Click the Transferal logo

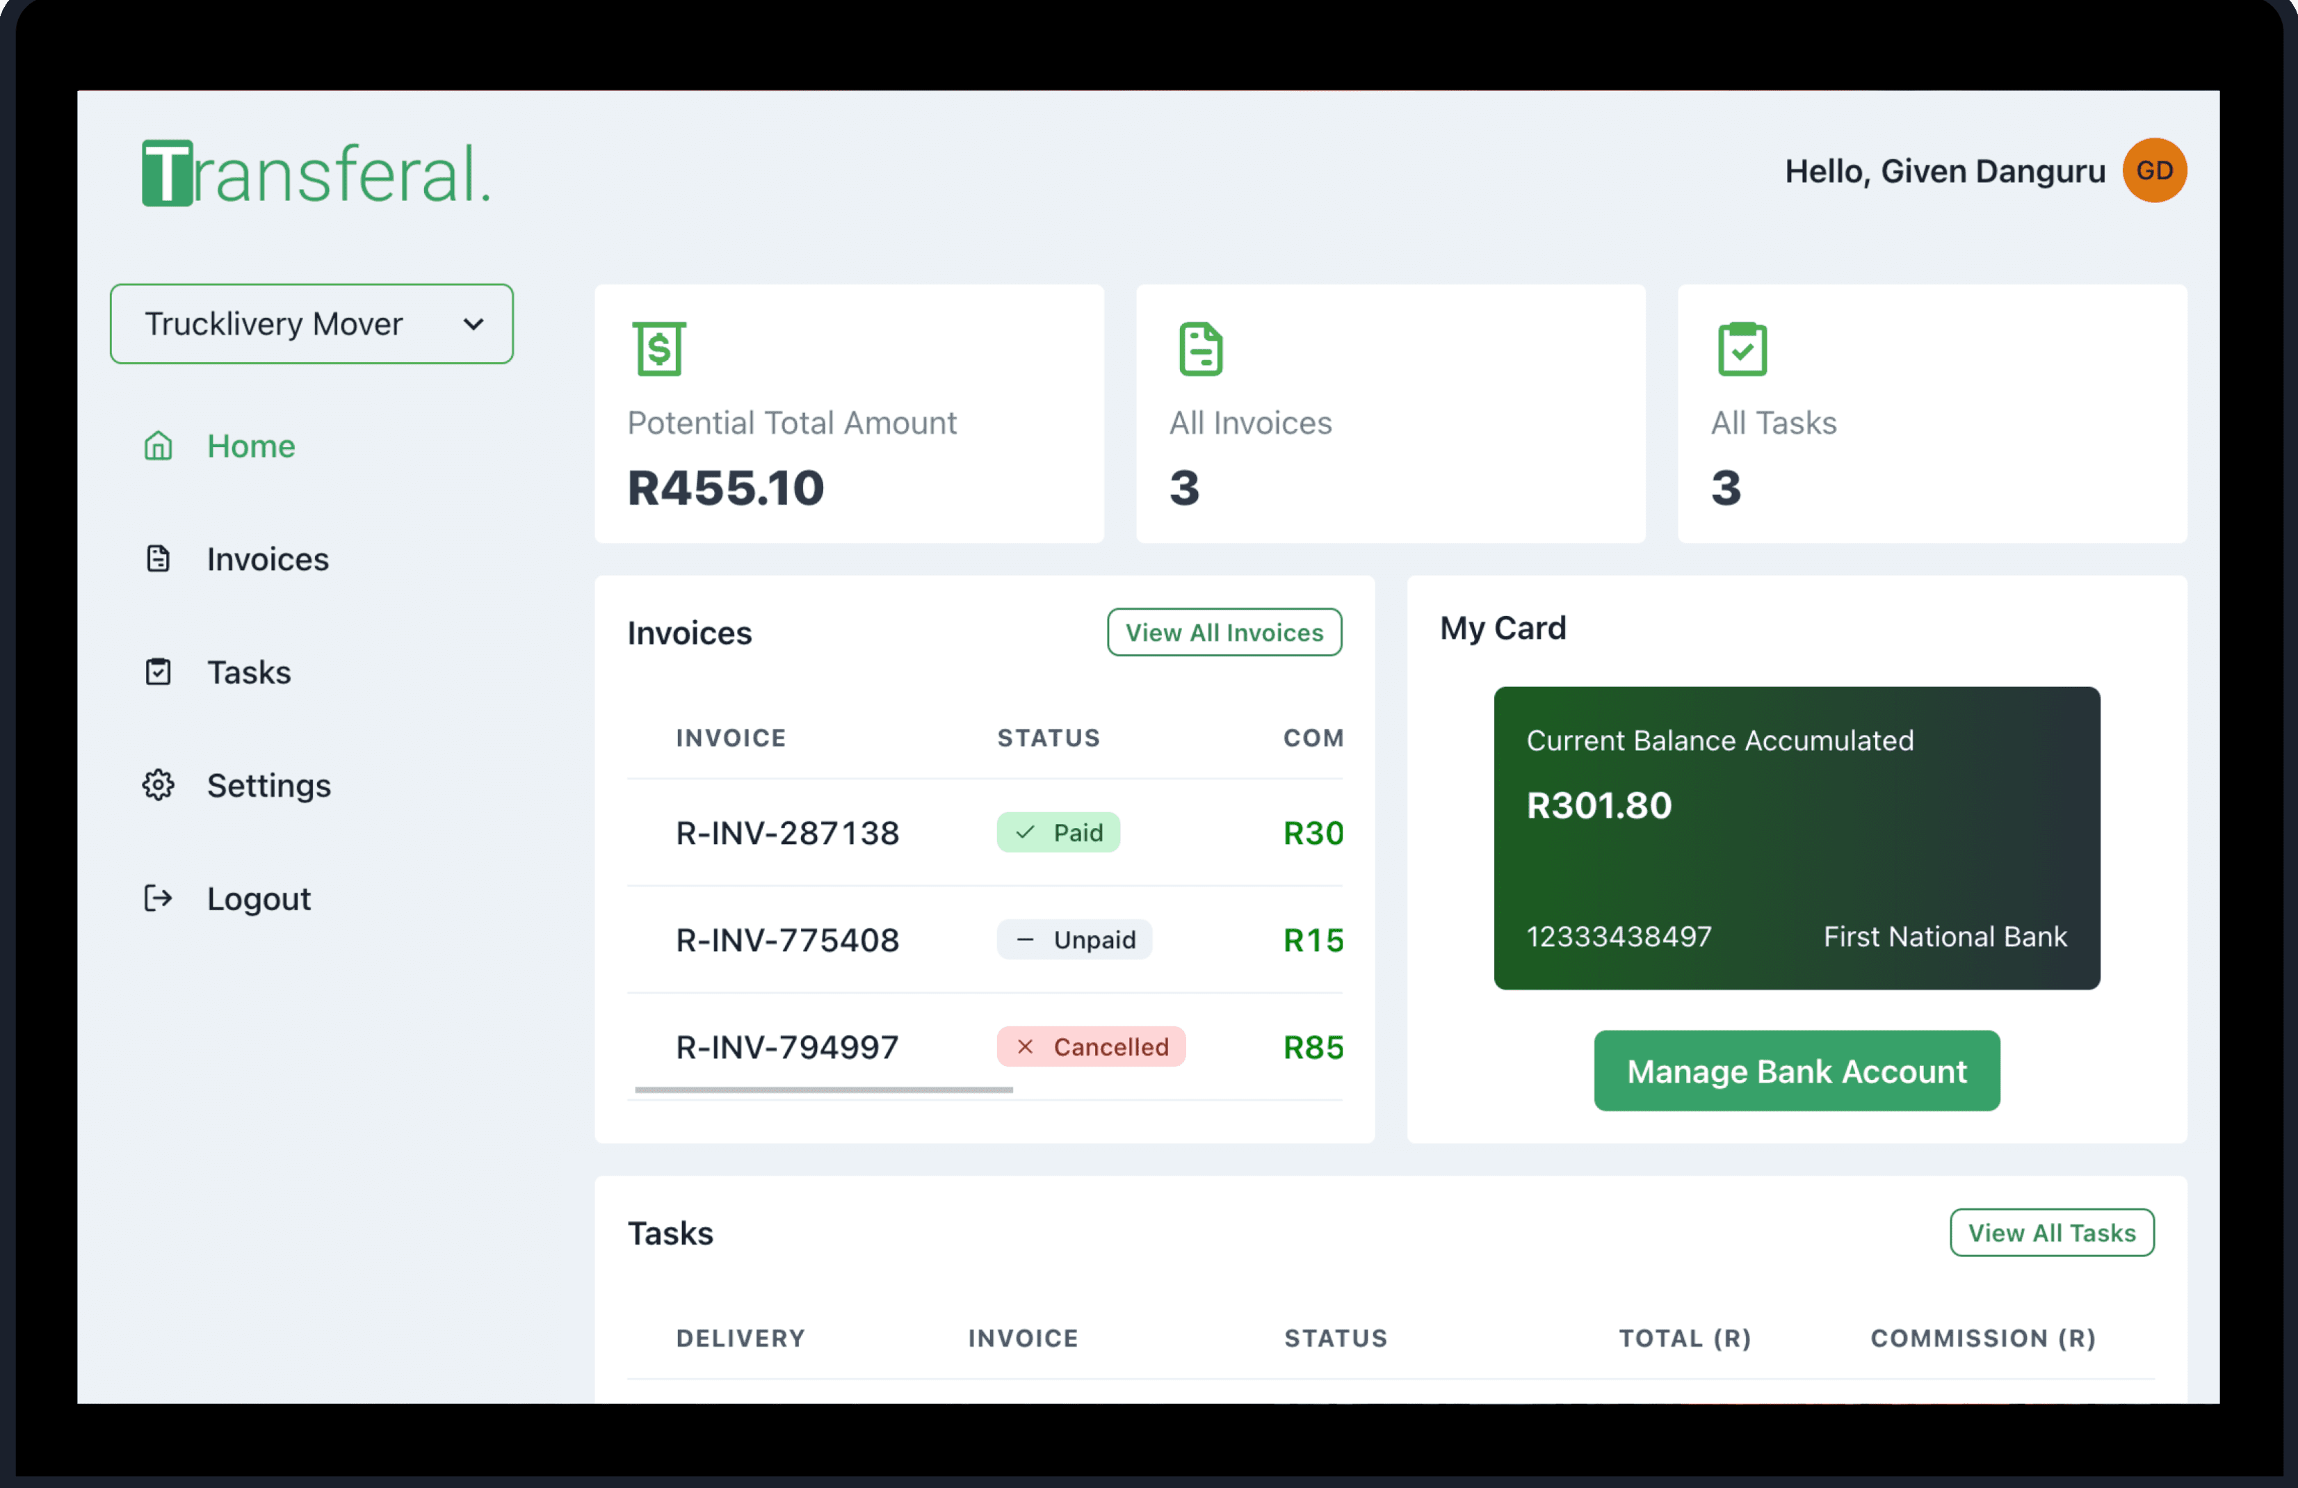coord(316,174)
